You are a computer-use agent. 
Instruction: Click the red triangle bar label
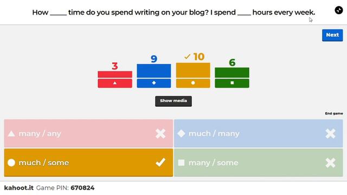click(115, 83)
